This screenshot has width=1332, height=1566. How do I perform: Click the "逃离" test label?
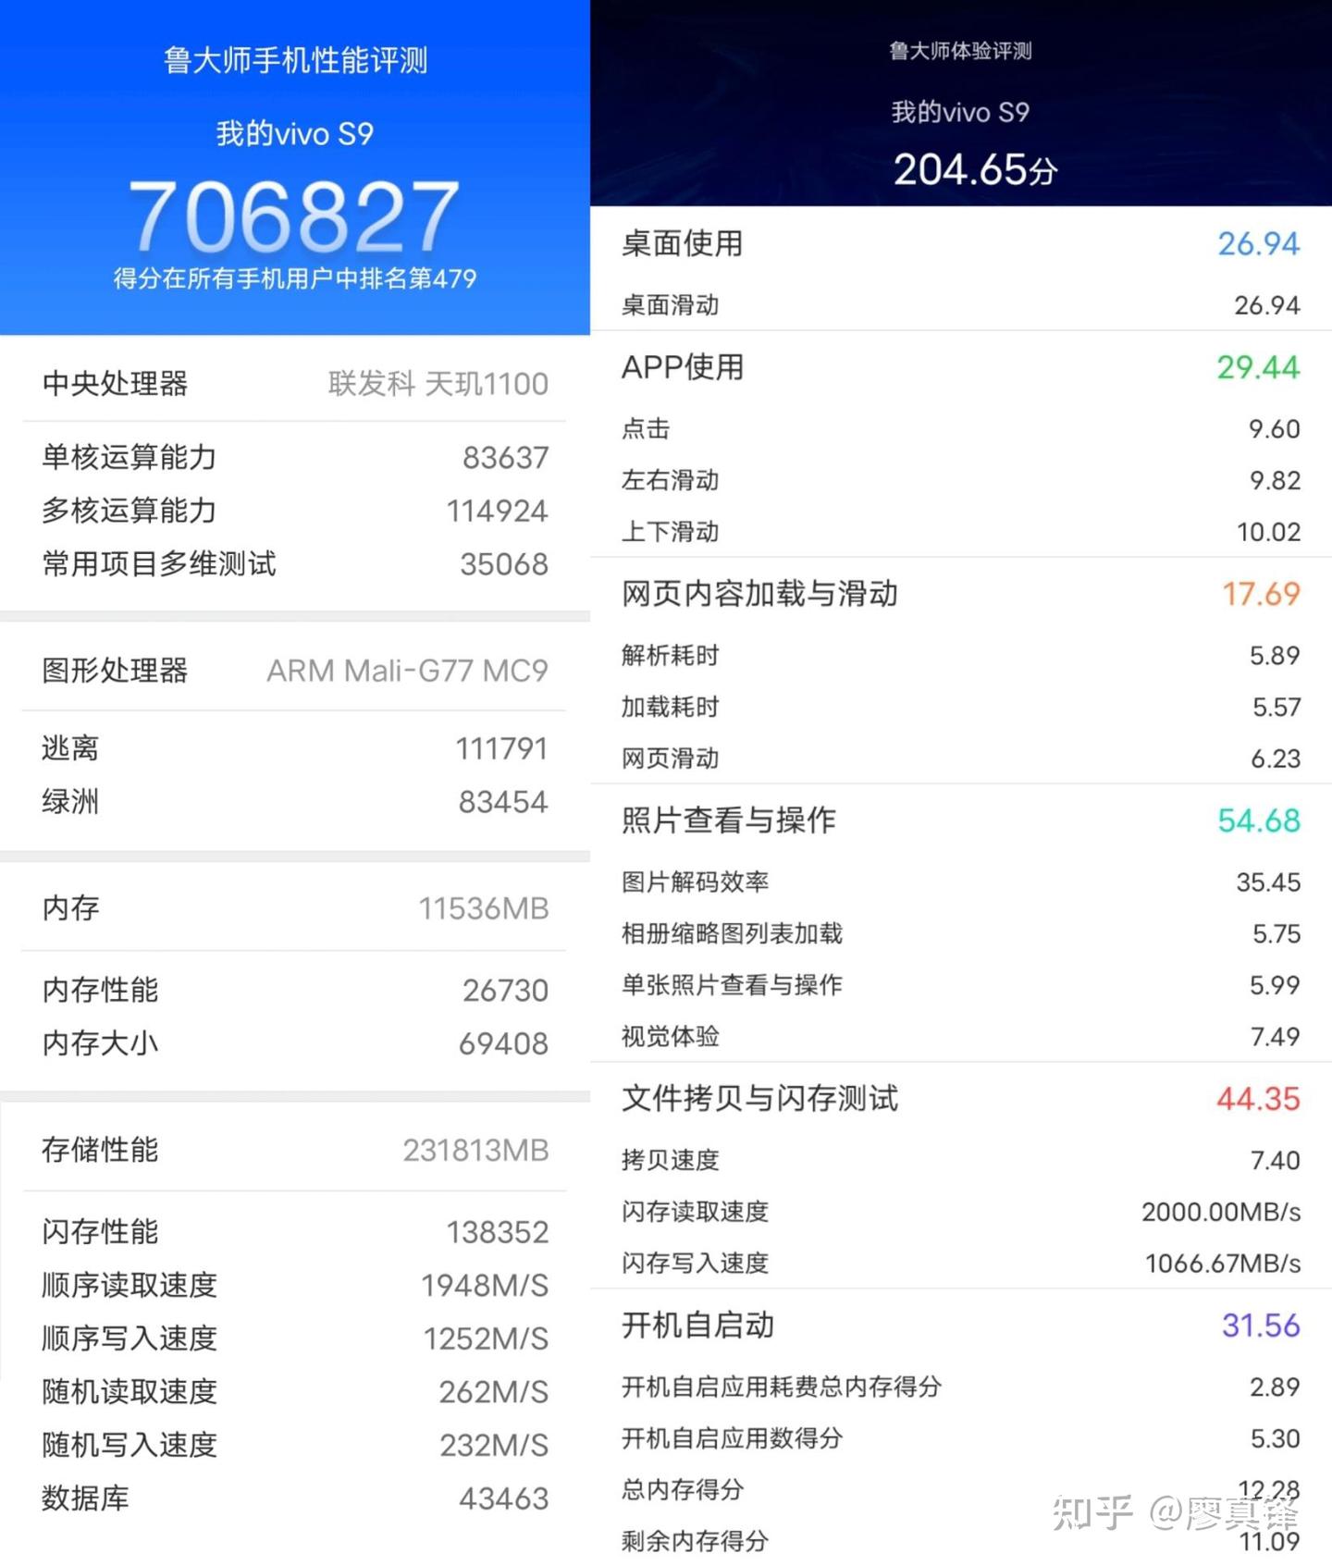pyautogui.click(x=70, y=748)
